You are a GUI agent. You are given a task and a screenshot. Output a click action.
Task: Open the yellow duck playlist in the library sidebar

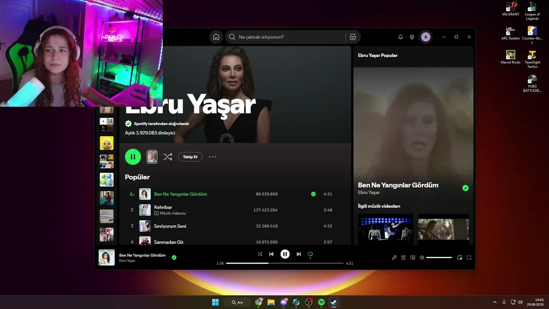(107, 143)
